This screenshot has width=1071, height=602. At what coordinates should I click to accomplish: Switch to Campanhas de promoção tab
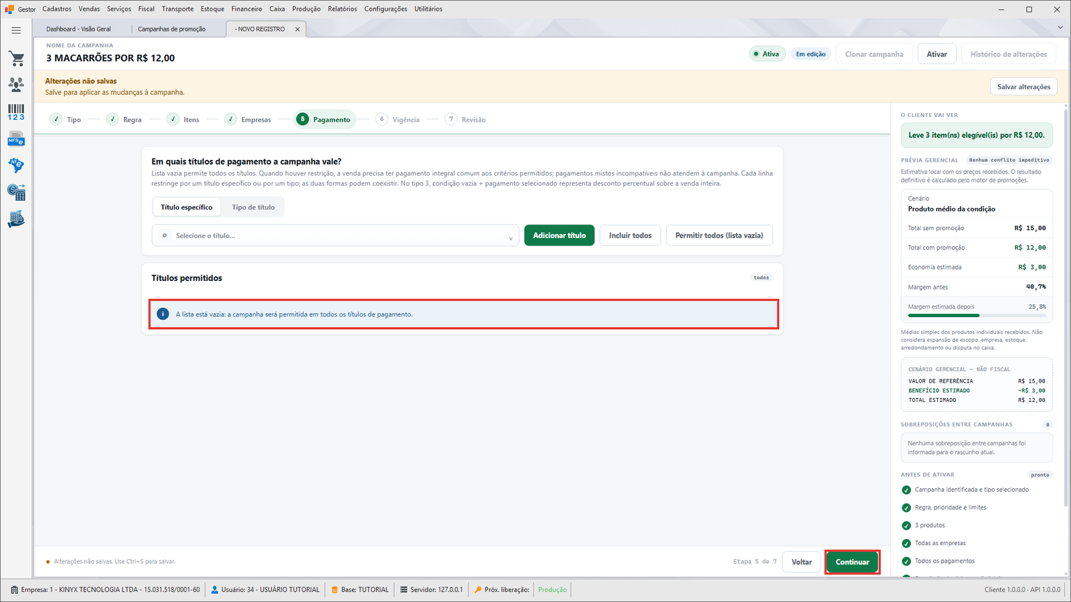pyautogui.click(x=172, y=29)
